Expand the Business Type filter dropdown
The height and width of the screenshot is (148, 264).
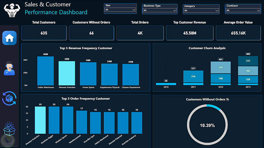160,10
